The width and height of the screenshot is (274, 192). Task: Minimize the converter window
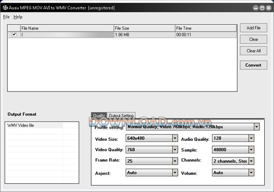pyautogui.click(x=256, y=8)
